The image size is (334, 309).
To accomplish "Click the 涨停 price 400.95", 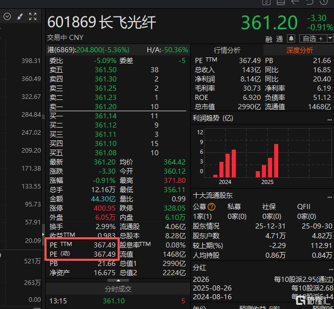I will click(x=104, y=208).
